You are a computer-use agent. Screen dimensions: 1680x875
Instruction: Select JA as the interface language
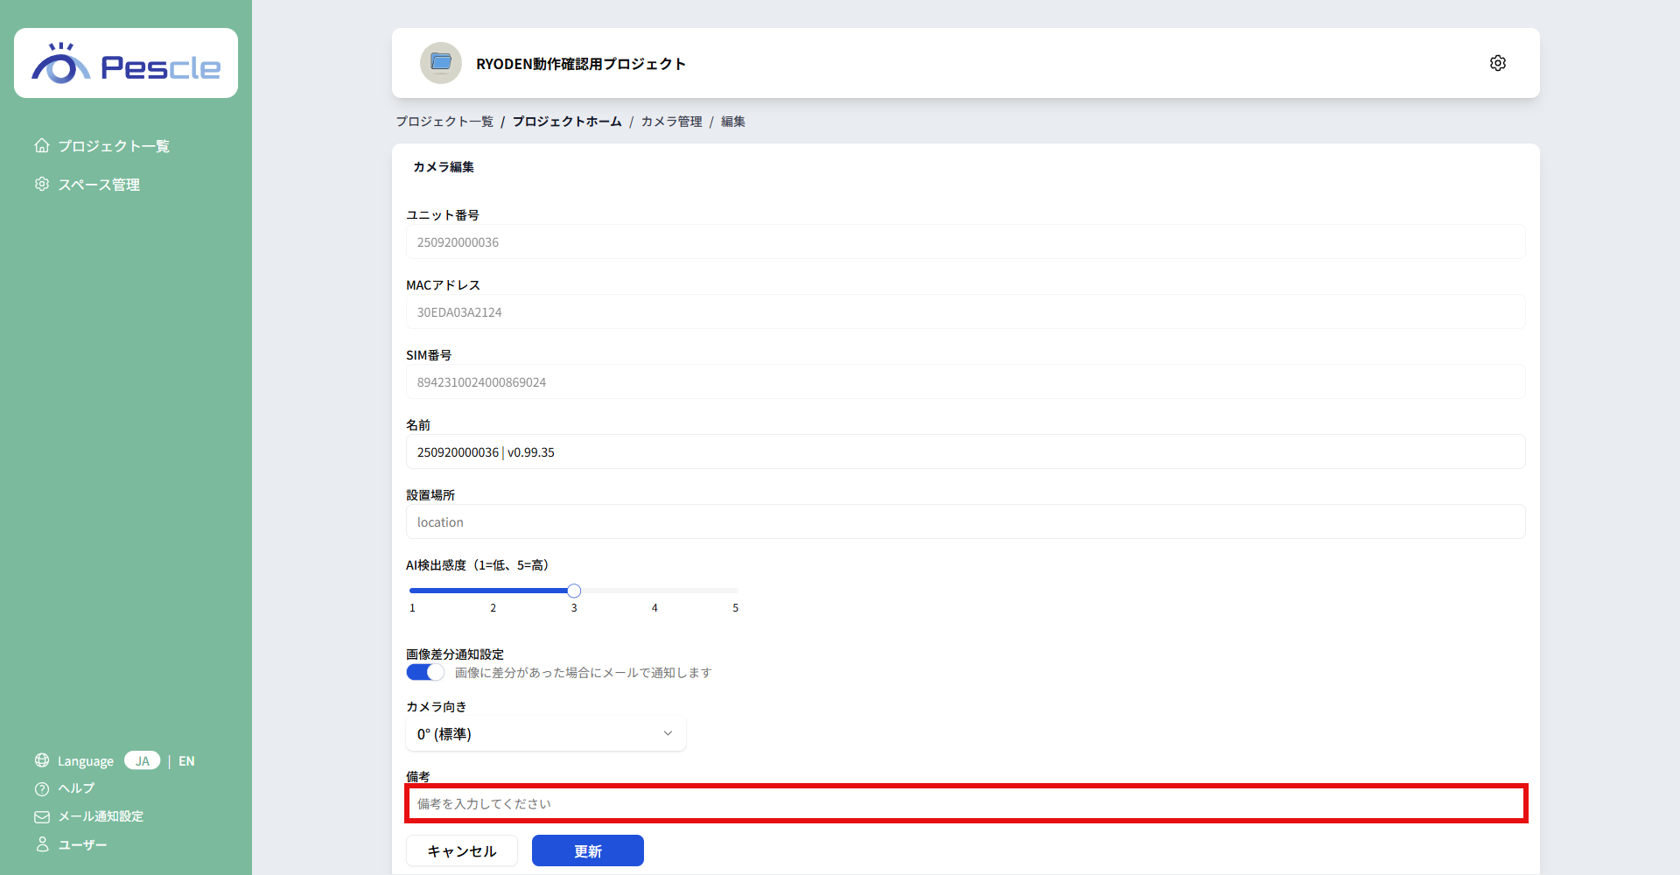point(142,759)
